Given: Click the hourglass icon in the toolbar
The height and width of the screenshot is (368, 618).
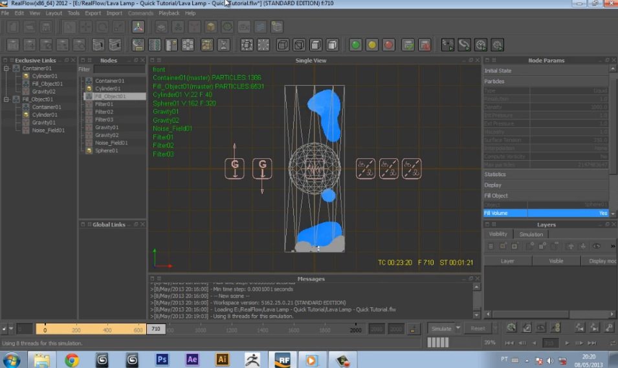Looking at the screenshot, I should point(223,45).
